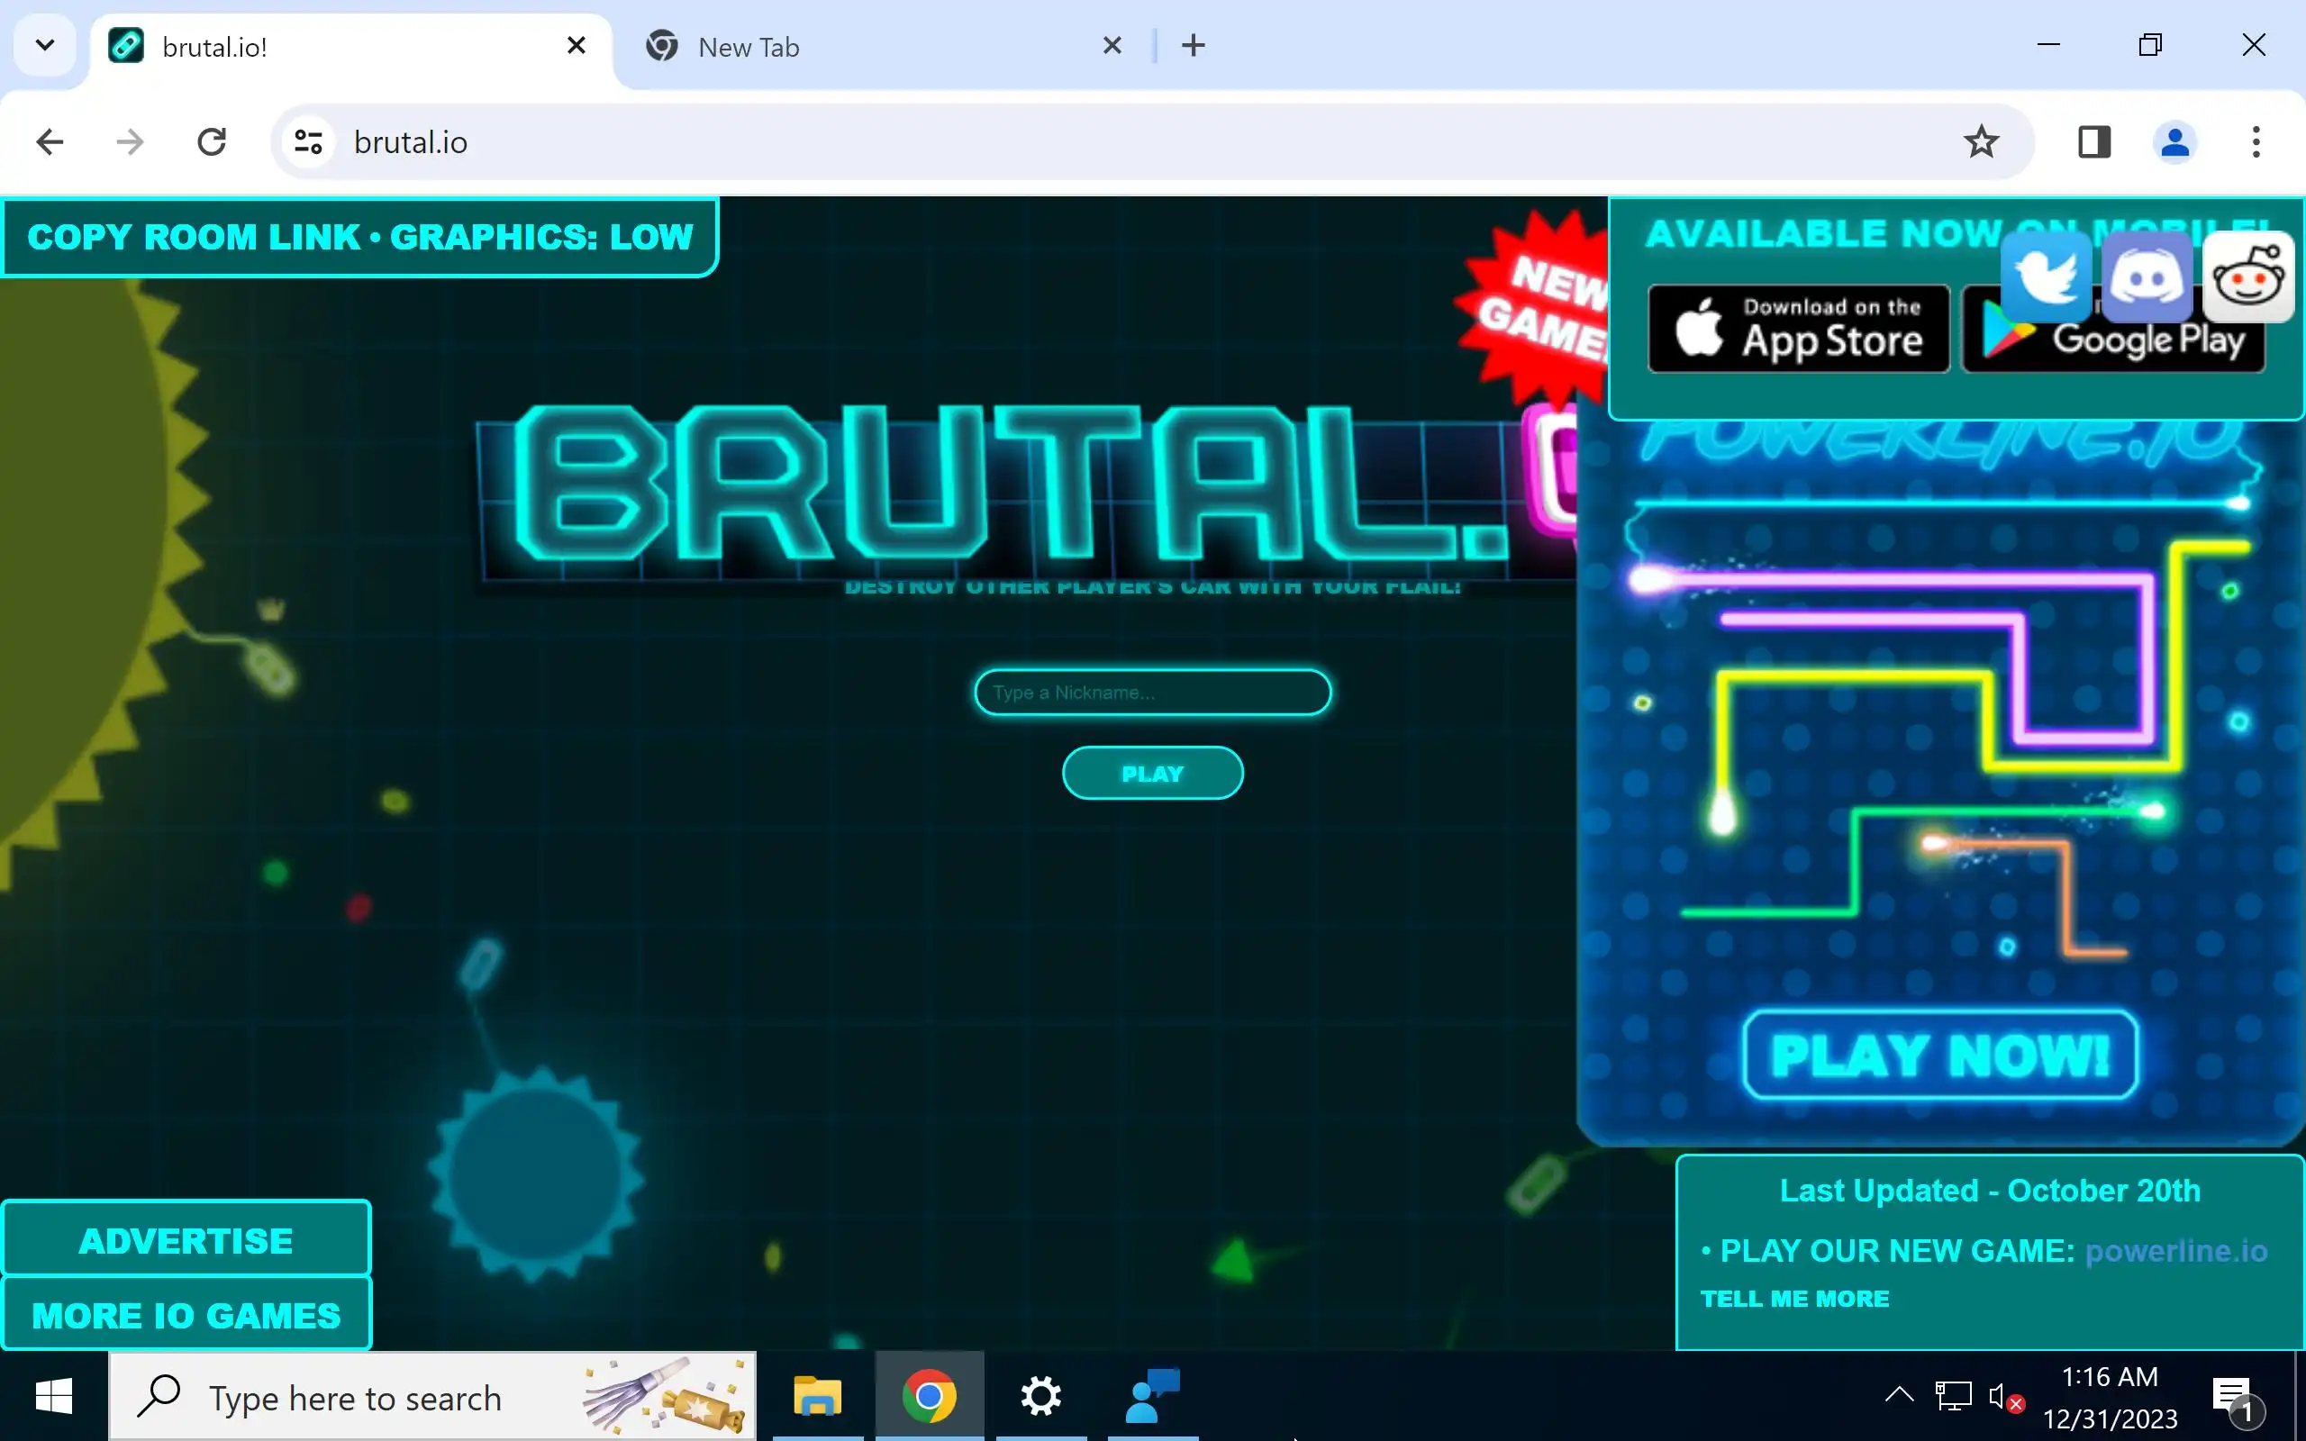Open a new browser tab
Viewport: 2306px width, 1441px height.
coord(1193,45)
